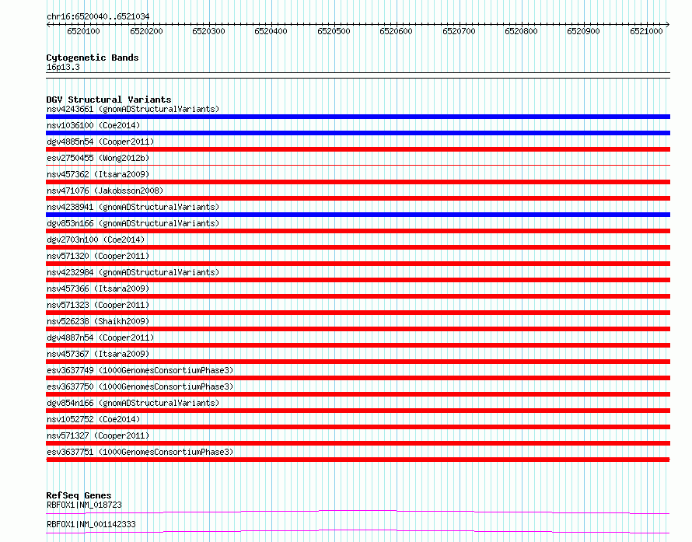
Task: Select dgv4887n54 (Cooper2011) label
Action: pos(100,337)
